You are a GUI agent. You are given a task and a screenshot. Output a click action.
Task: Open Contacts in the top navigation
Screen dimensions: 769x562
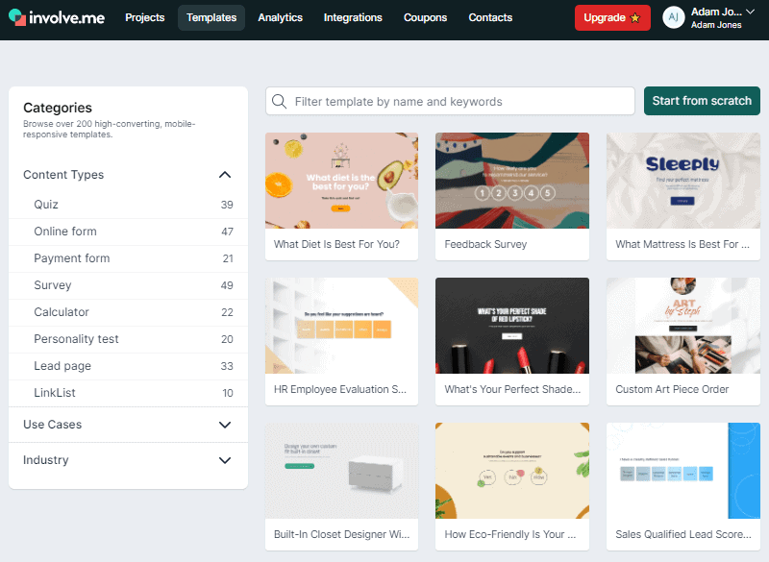click(490, 17)
